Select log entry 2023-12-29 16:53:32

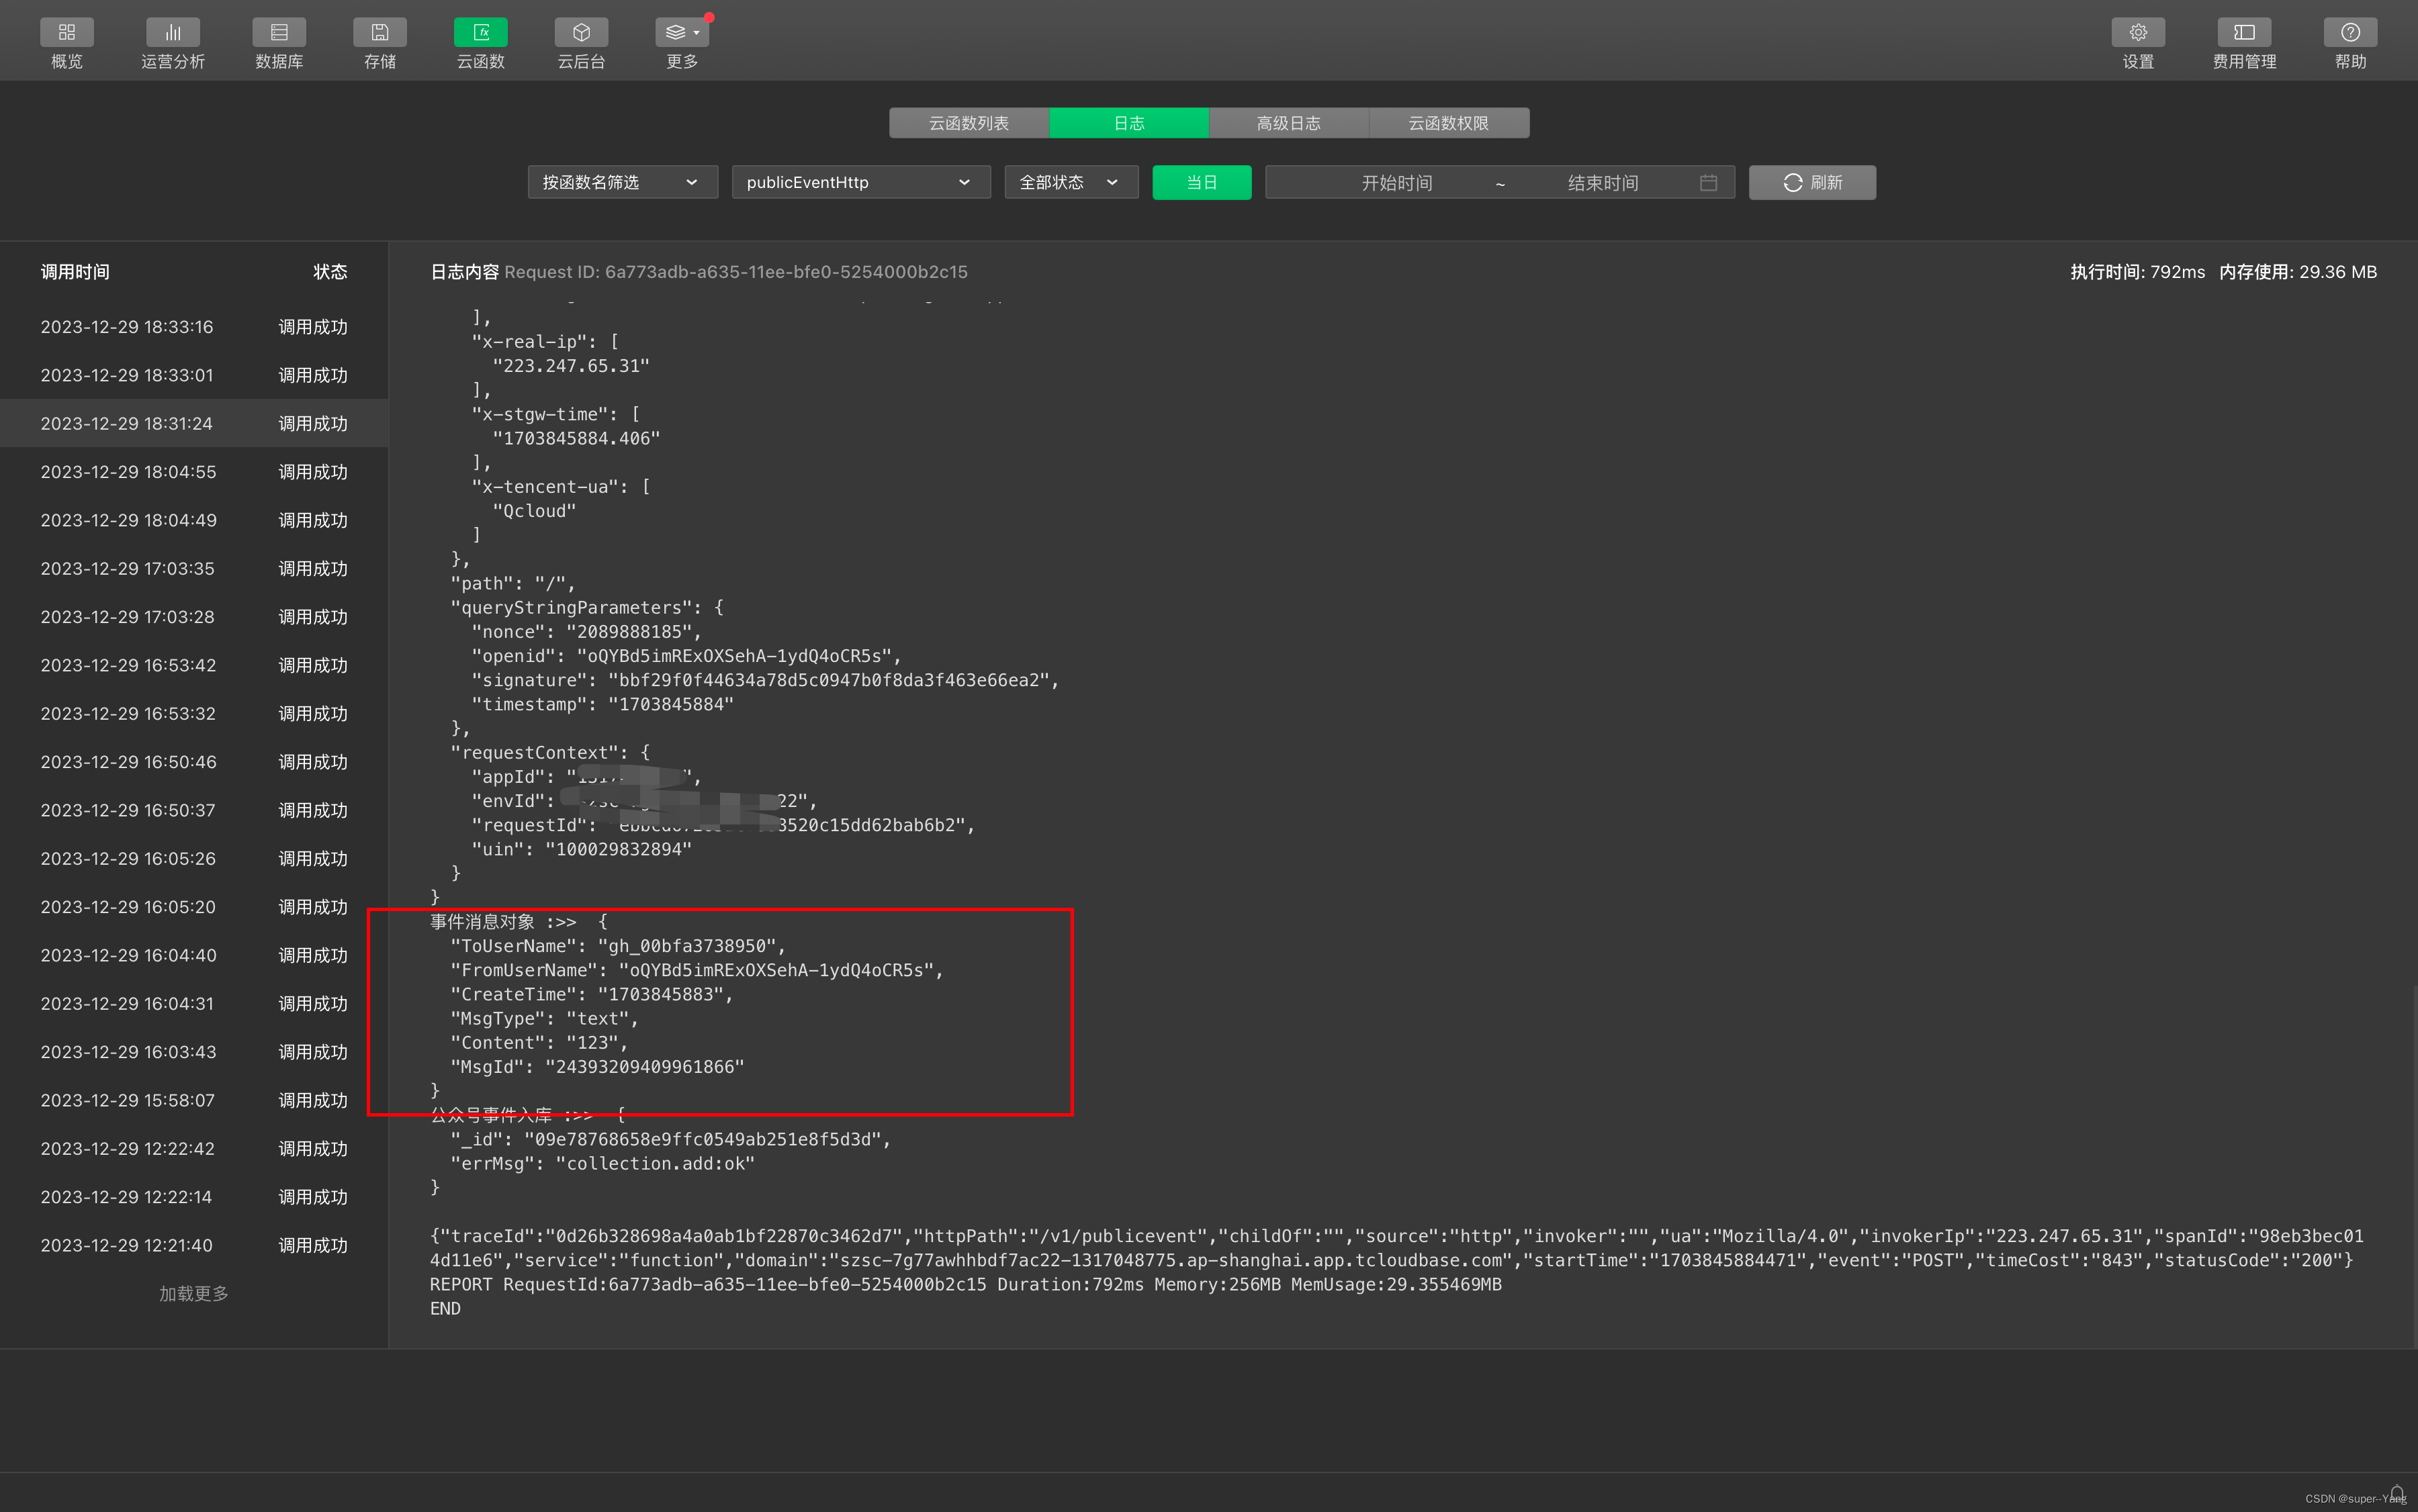194,713
